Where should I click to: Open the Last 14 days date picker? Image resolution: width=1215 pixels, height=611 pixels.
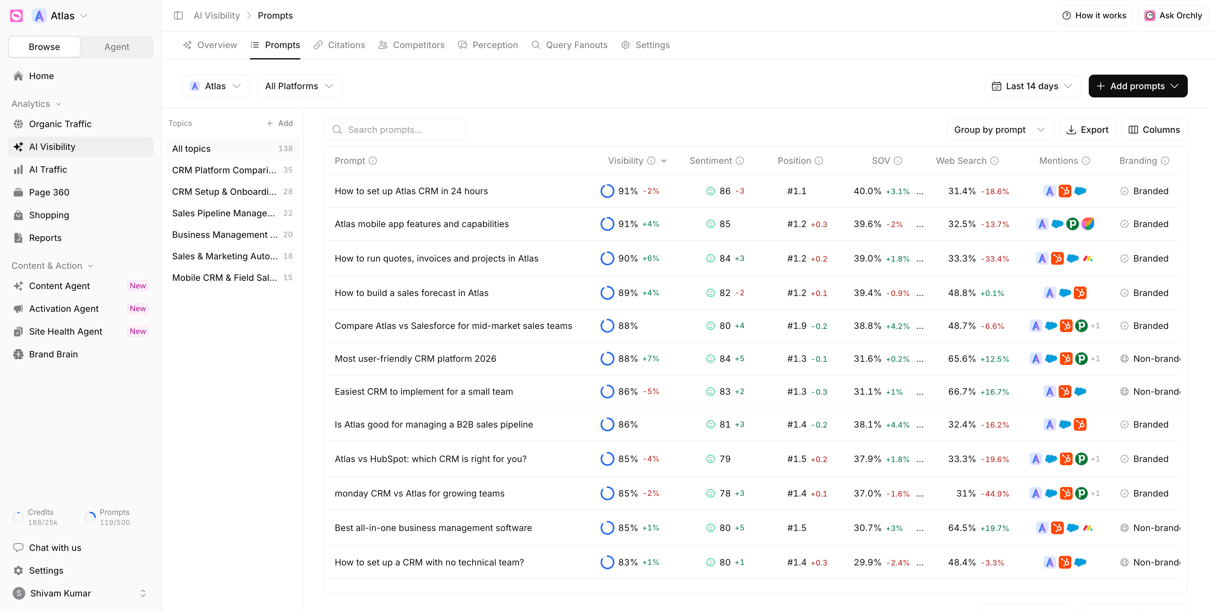pyautogui.click(x=1032, y=86)
